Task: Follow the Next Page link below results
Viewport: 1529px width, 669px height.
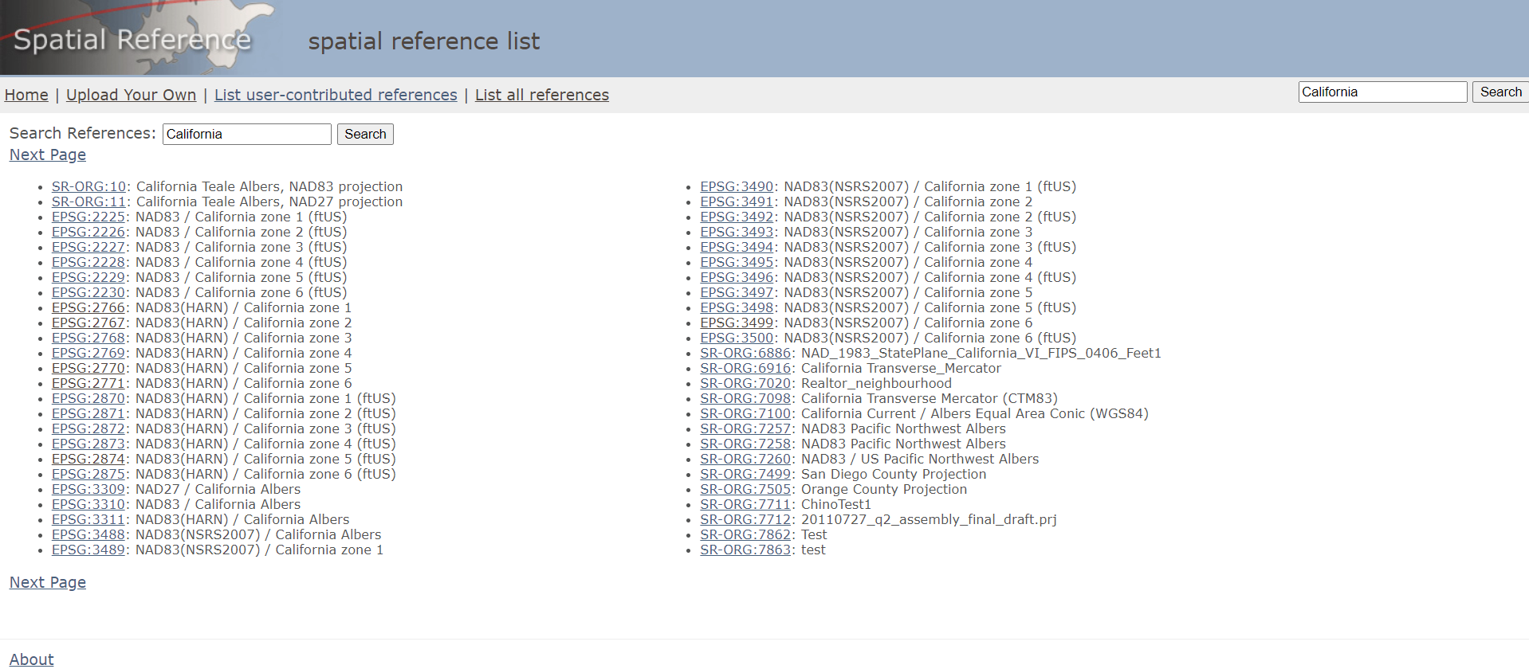Action: coord(48,582)
